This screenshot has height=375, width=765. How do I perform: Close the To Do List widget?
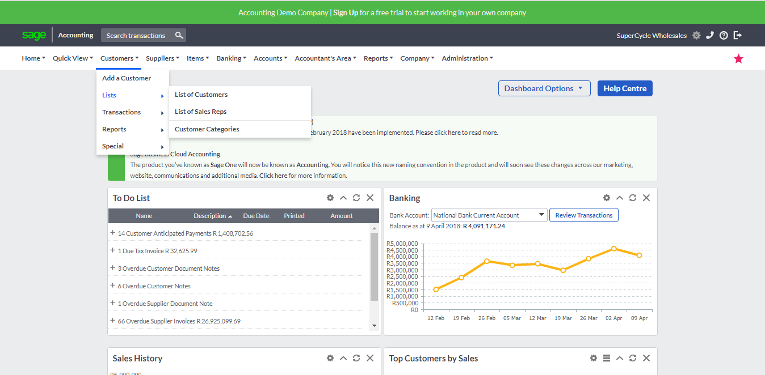click(x=370, y=198)
